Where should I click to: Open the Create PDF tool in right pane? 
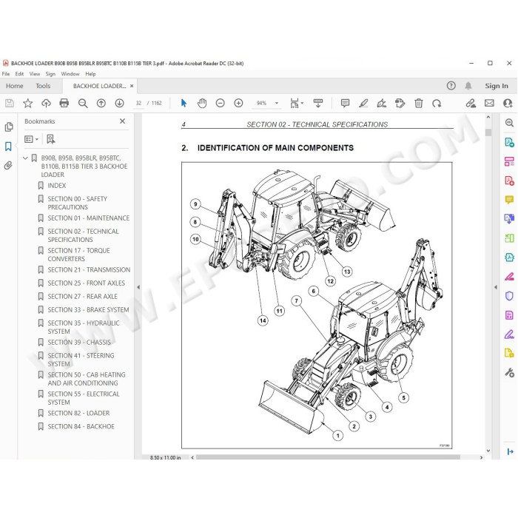click(x=509, y=181)
